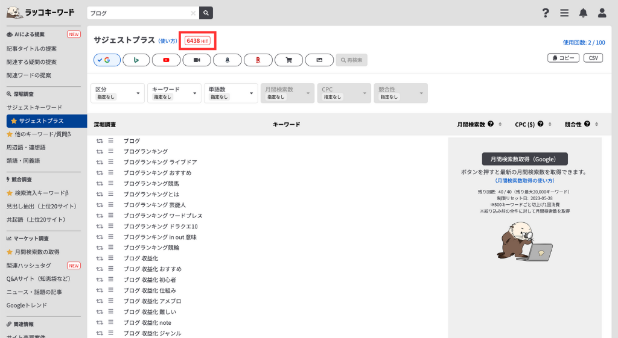Open the 月間検索数取得の使い方 link
Viewport: 618px width, 338px height.
(524, 181)
